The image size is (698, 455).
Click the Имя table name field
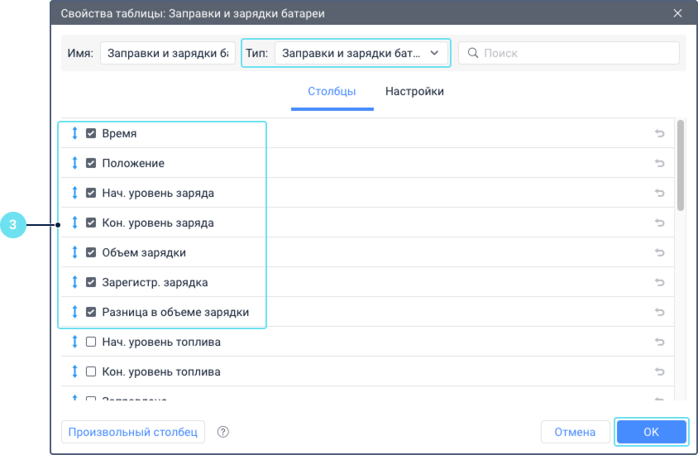pos(168,53)
